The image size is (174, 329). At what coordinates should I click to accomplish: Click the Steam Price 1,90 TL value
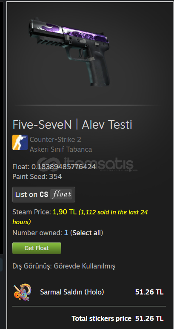click(x=65, y=212)
